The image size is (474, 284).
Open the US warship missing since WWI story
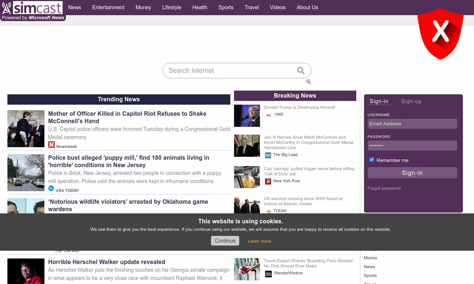pyautogui.click(x=303, y=201)
